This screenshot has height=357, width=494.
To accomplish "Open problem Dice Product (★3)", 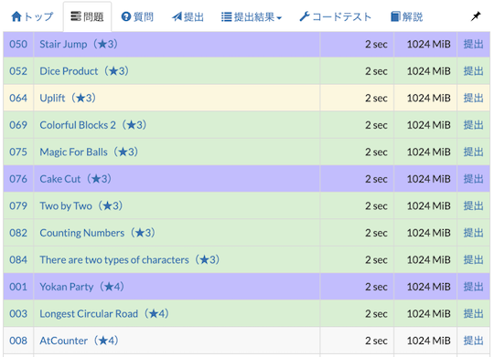I will 84,71.
